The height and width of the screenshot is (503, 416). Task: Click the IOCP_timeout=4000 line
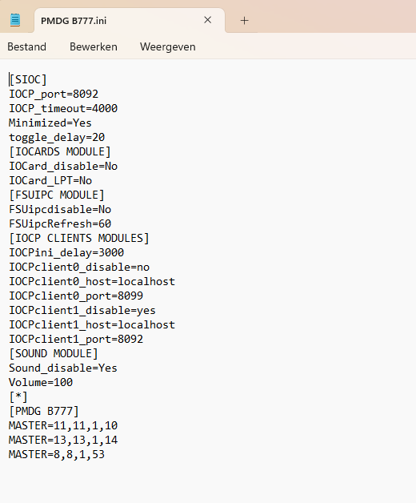(x=63, y=108)
